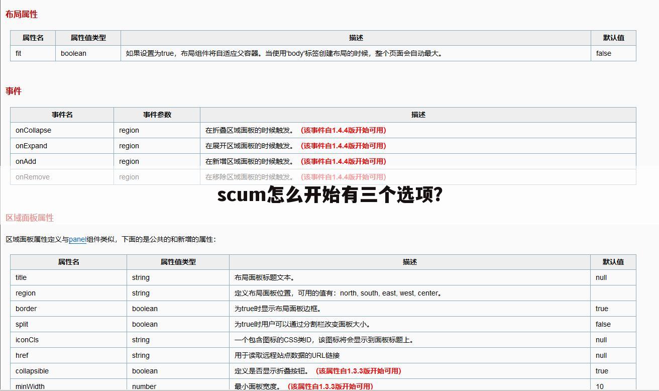The width and height of the screenshot is (659, 391).
Task: Click region parameter in onExpand row
Action: [x=129, y=146]
